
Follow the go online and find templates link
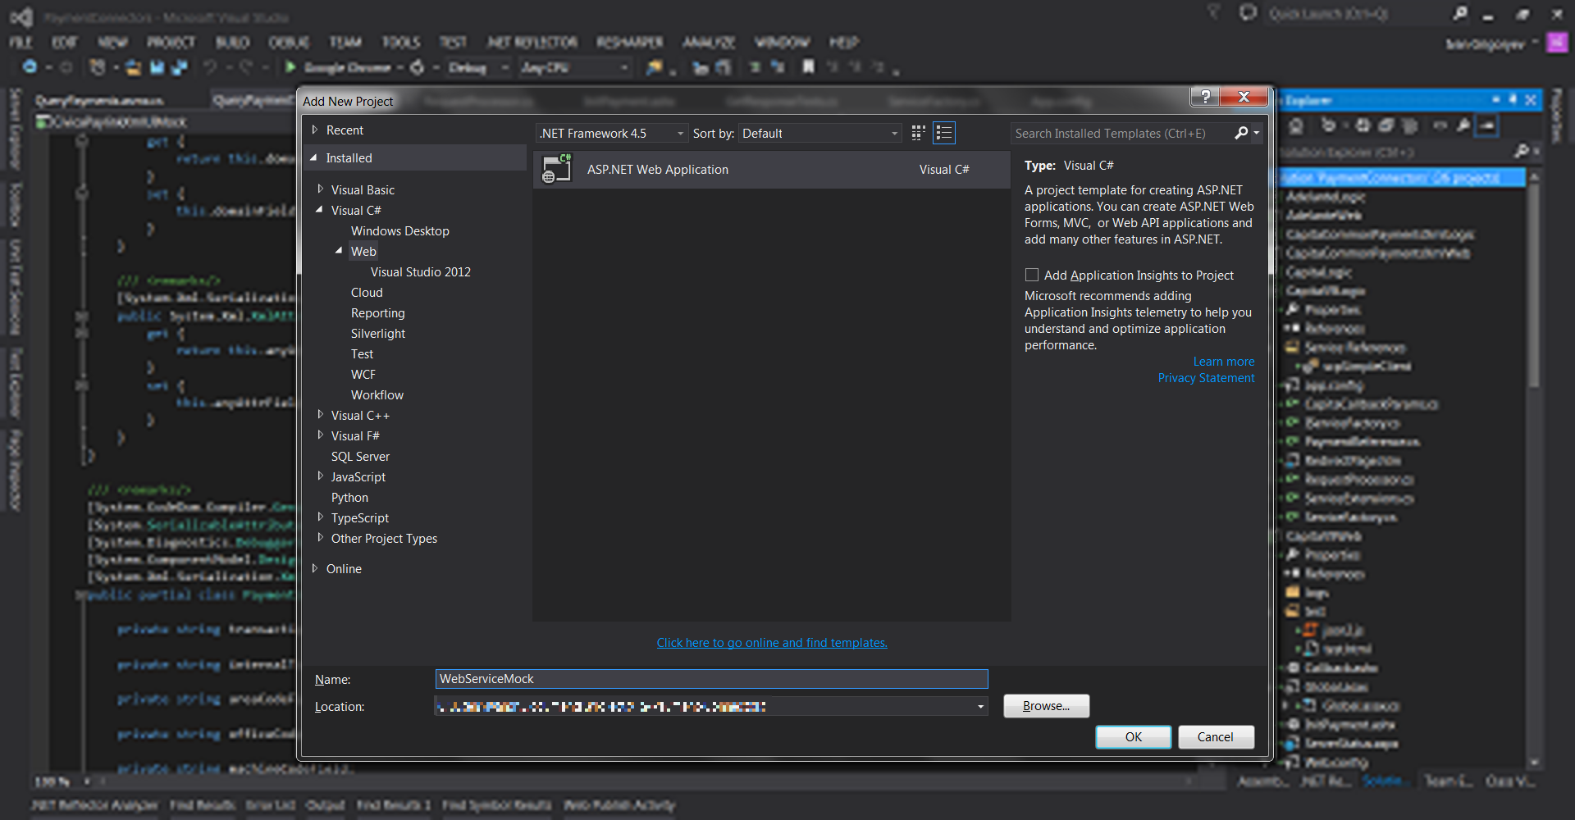tap(771, 643)
